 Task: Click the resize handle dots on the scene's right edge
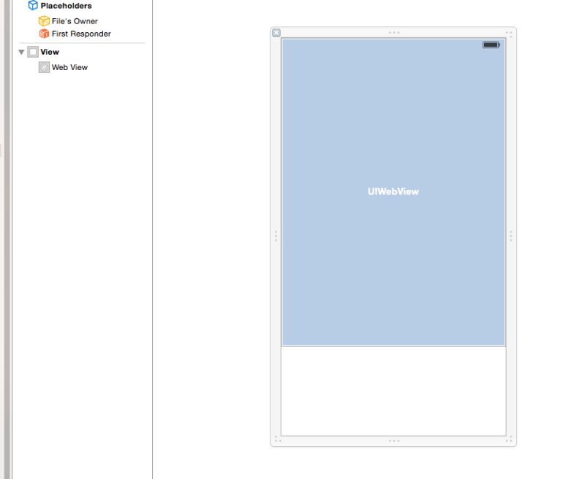[510, 235]
